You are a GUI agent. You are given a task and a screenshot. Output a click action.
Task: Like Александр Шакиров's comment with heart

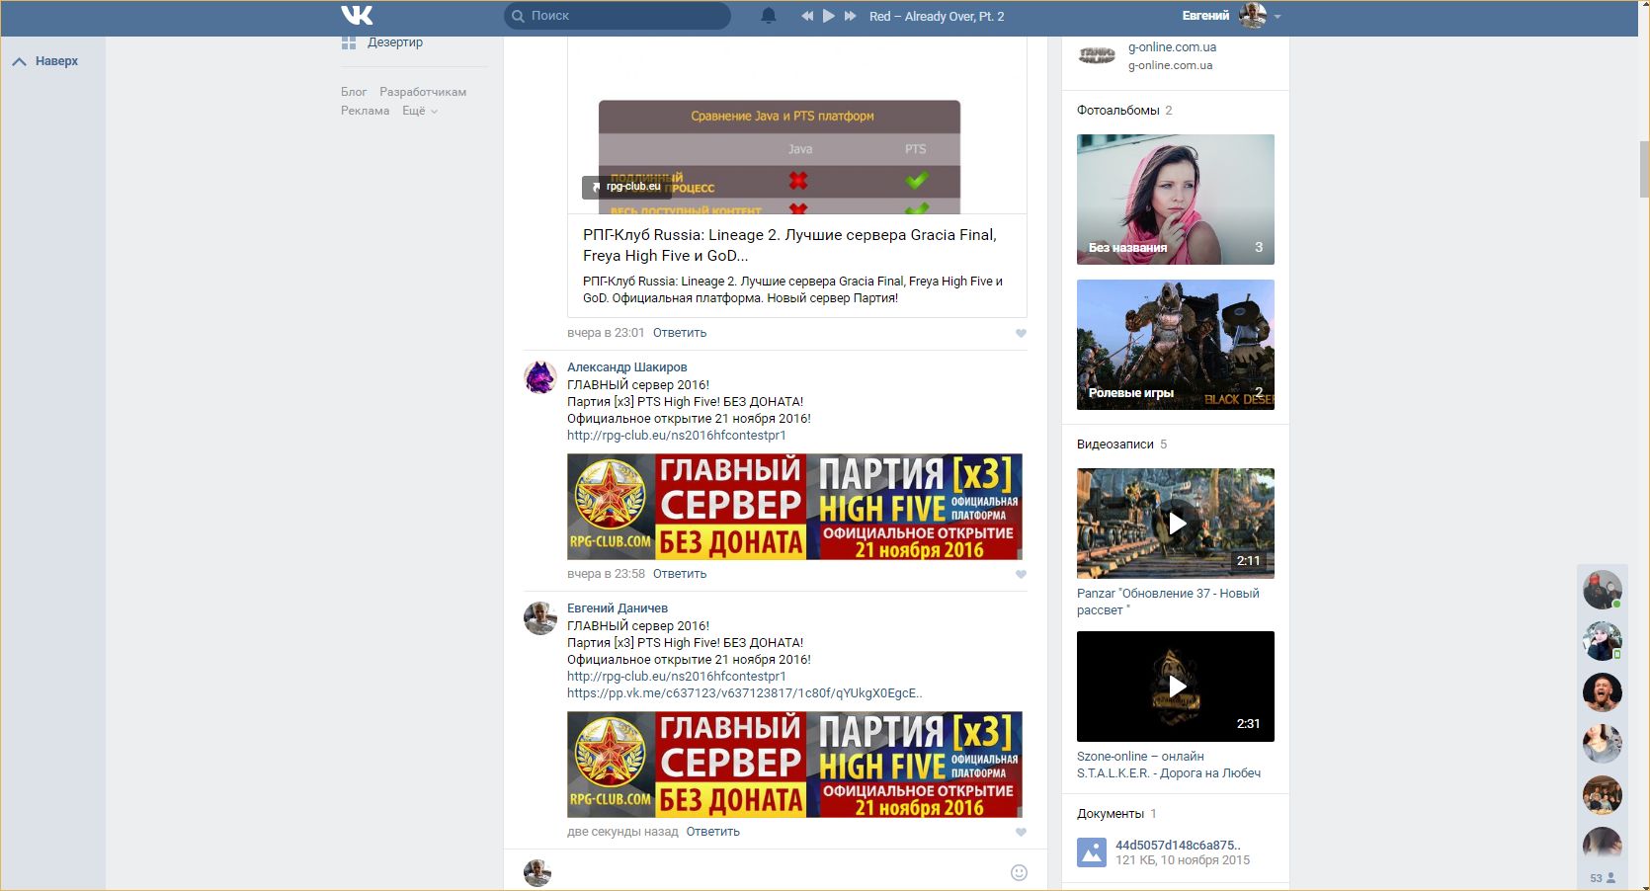[1021, 574]
